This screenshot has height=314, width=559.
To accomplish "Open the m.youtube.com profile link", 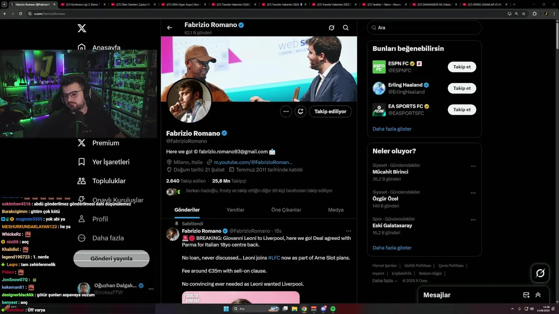I will point(253,162).
